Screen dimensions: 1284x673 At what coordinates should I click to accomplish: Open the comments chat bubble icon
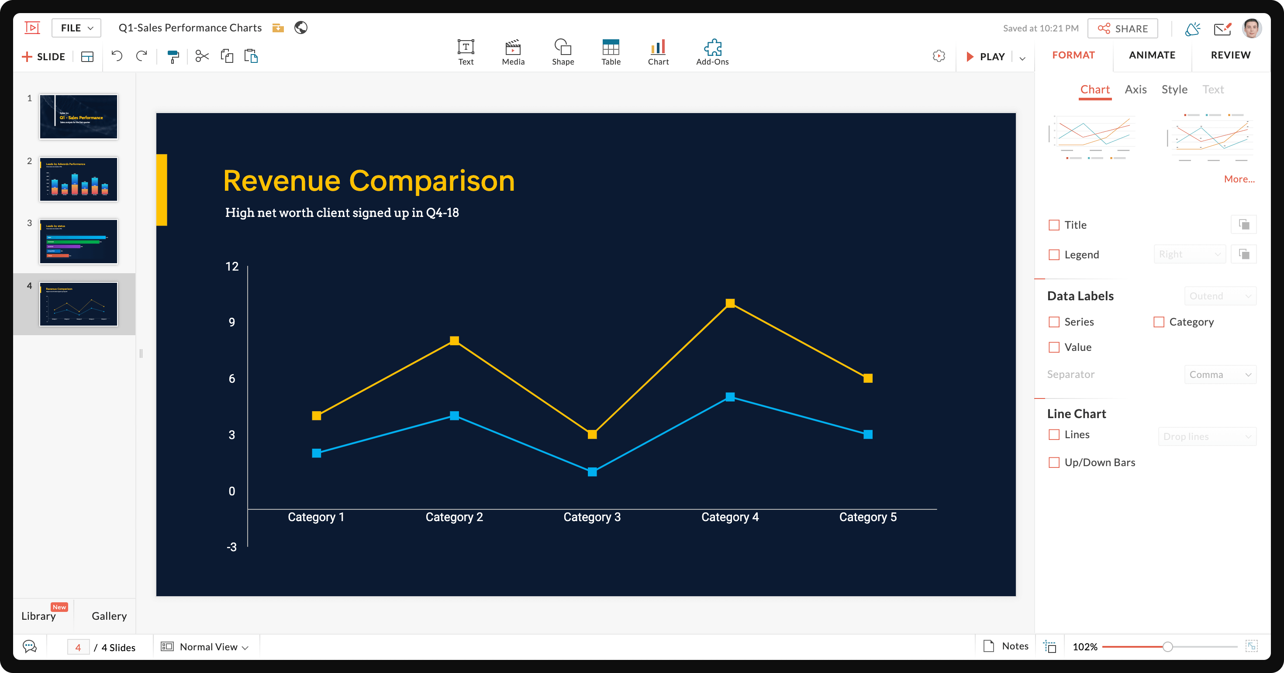click(x=30, y=647)
